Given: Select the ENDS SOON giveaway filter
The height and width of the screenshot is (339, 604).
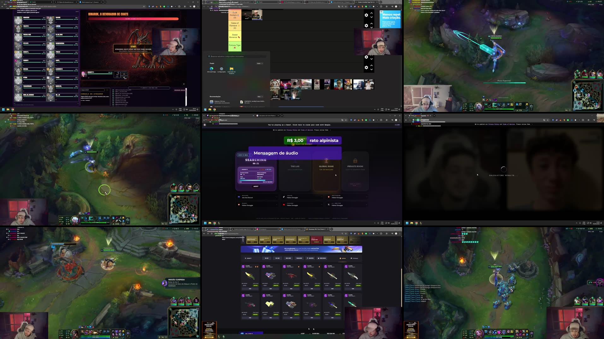Looking at the screenshot, I should point(322,258).
